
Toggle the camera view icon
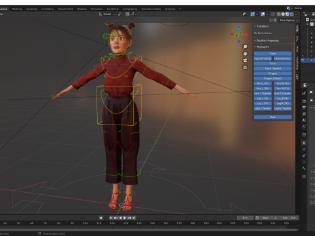[245, 60]
